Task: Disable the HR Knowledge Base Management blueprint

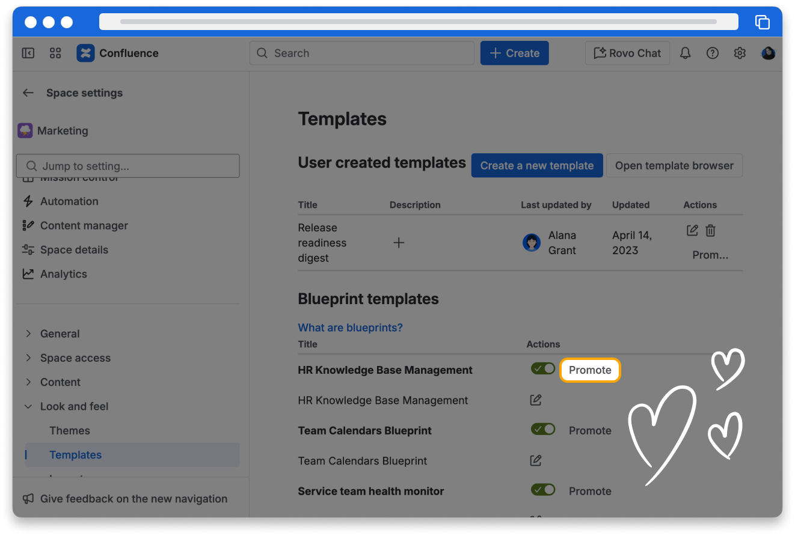Action: [x=542, y=369]
